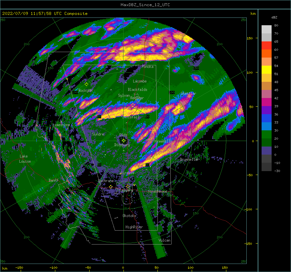Click the yellow marker above Innisfail near RedDeer

[x=133, y=105]
